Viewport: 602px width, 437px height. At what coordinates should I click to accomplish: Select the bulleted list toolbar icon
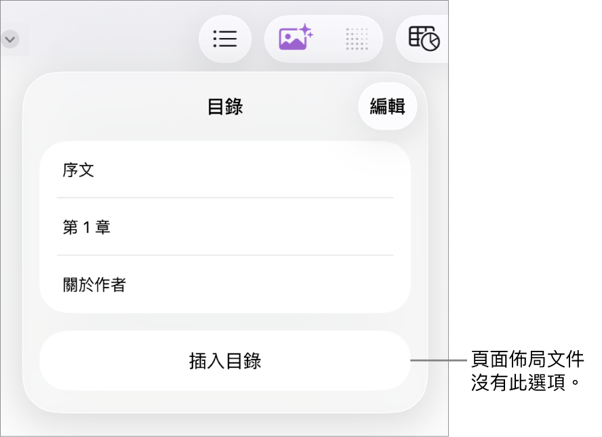[225, 39]
